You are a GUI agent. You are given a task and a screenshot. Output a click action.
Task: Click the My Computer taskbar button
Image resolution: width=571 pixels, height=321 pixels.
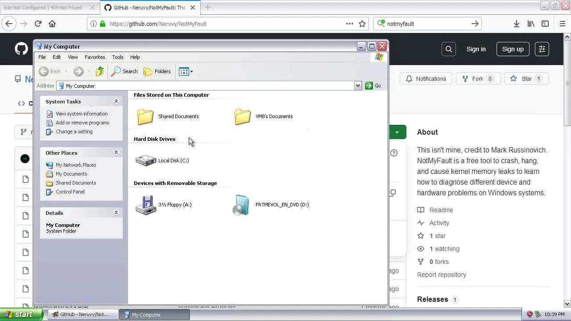tap(155, 315)
